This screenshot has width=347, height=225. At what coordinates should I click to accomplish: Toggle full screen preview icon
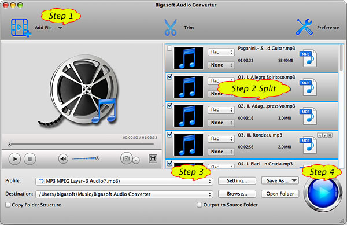(x=153, y=158)
